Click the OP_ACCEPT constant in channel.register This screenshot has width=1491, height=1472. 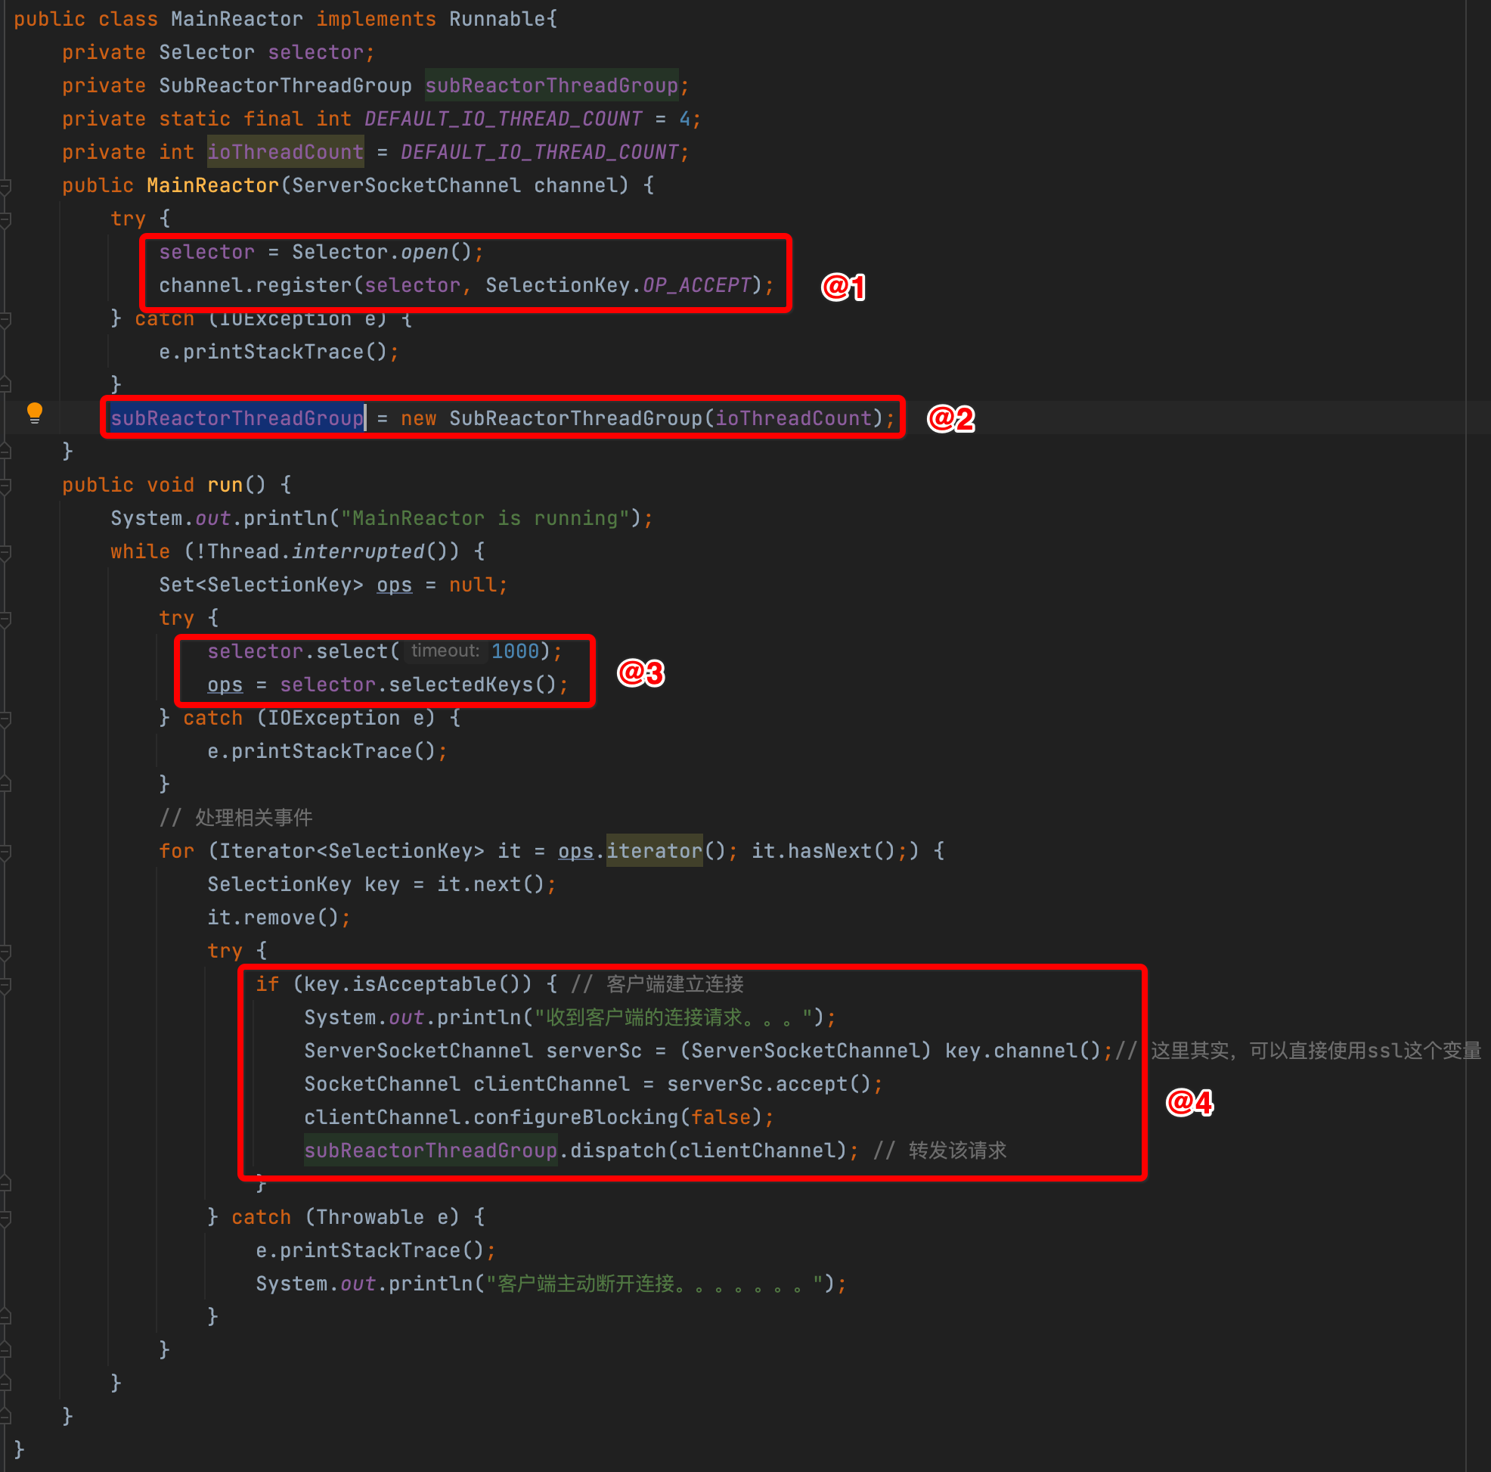click(697, 286)
